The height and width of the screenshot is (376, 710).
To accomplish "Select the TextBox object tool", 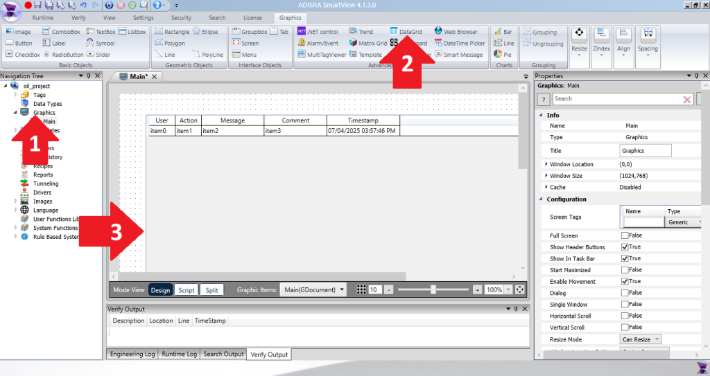I will point(101,32).
